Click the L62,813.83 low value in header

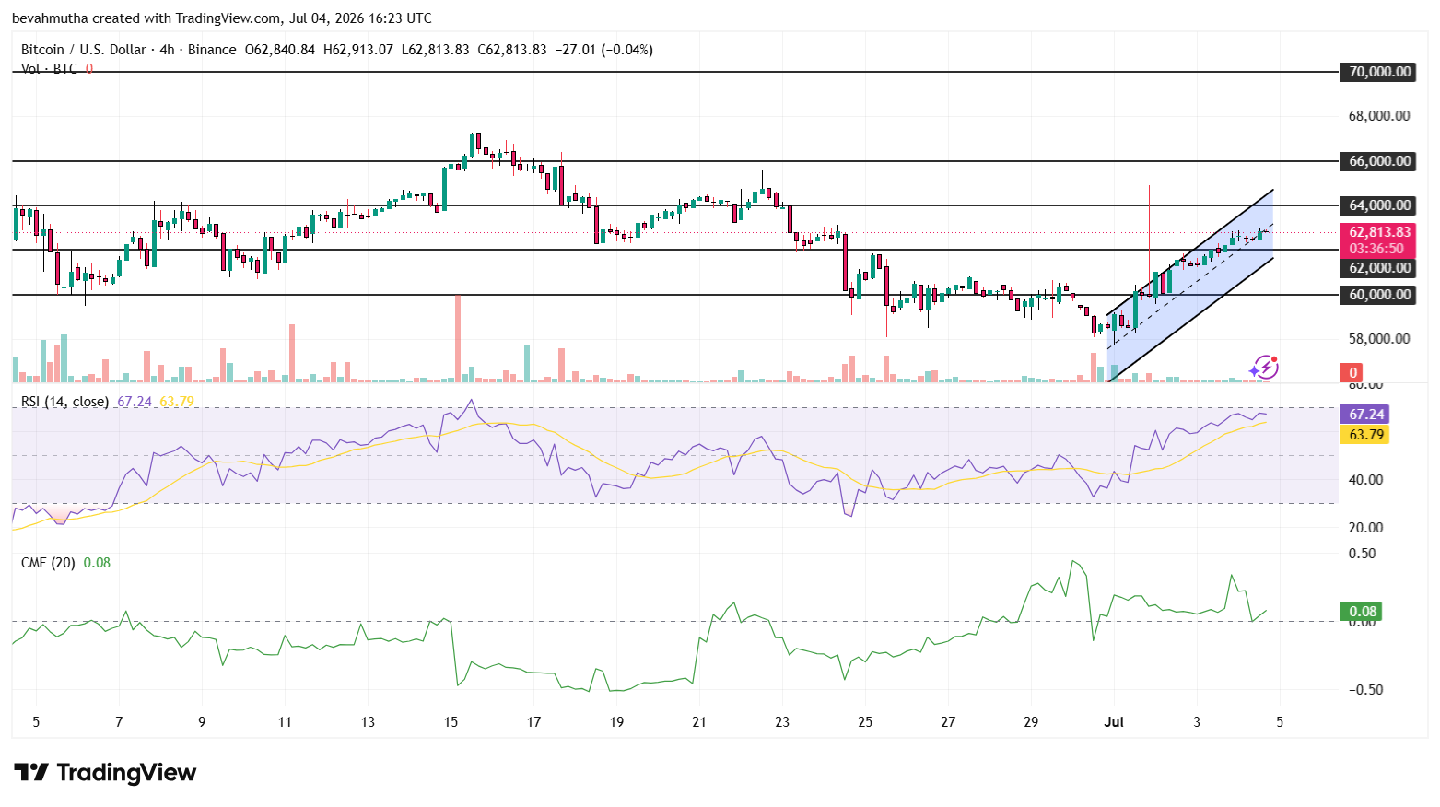pyautogui.click(x=435, y=50)
